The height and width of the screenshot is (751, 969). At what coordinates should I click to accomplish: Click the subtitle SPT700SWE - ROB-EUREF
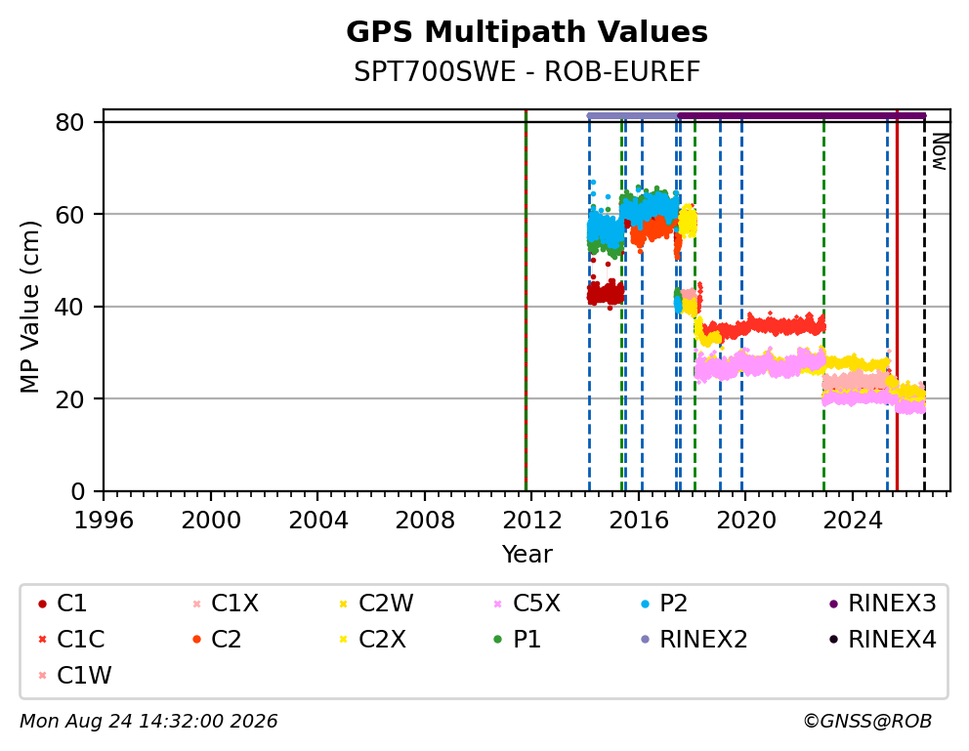527,72
